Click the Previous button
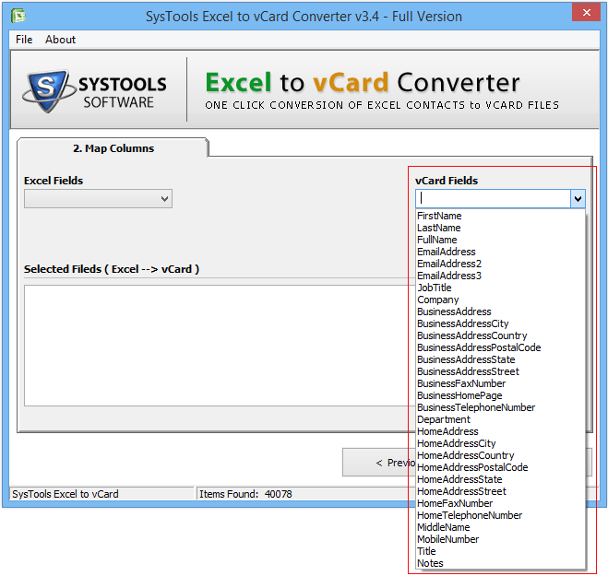608x576 pixels. [379, 463]
